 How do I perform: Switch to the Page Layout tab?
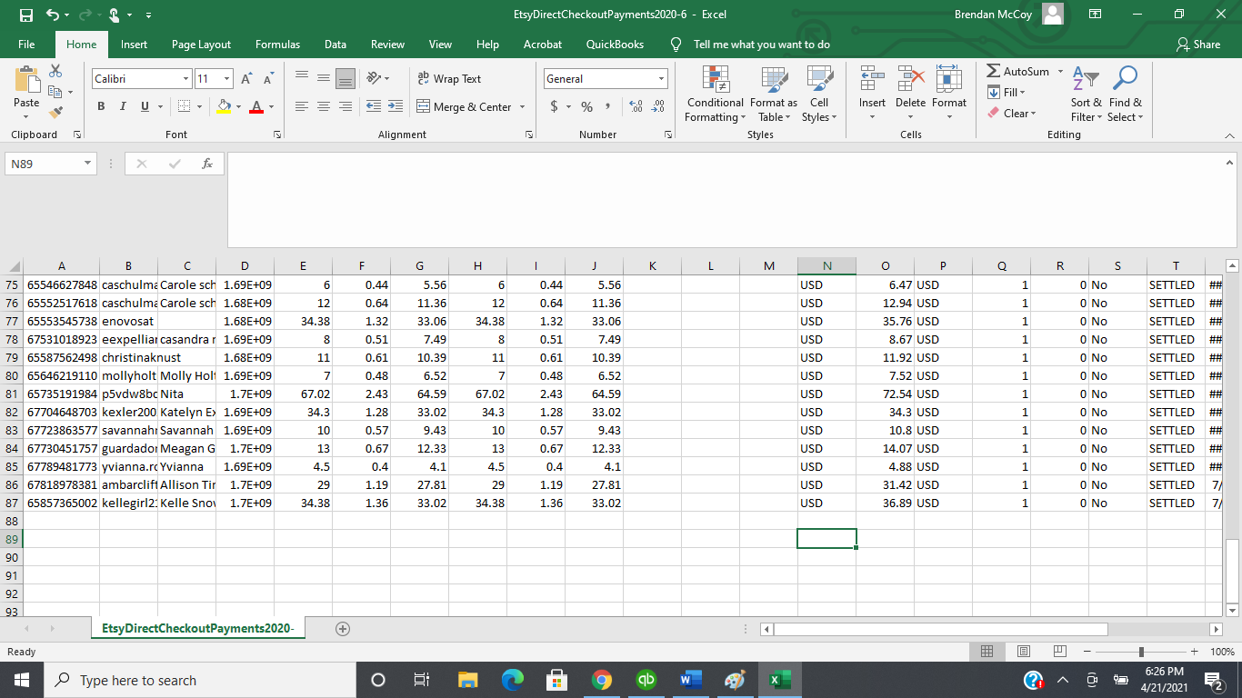click(201, 45)
